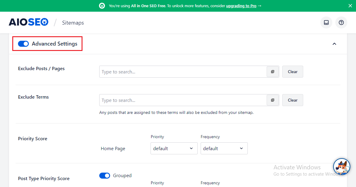The height and width of the screenshot is (187, 356).
Task: Click the AIOSEO logo
Action: click(x=28, y=22)
